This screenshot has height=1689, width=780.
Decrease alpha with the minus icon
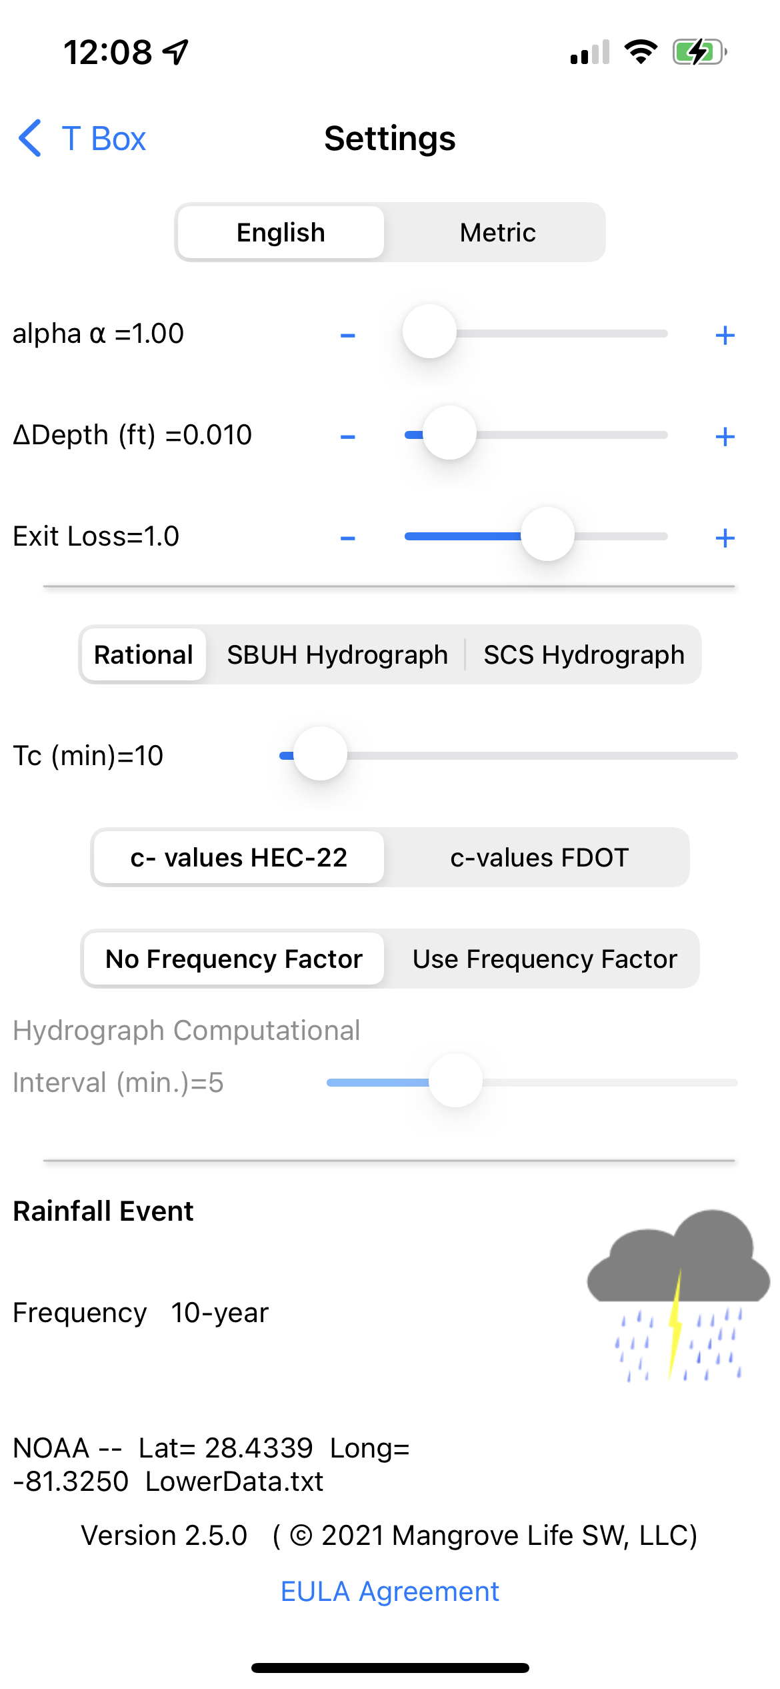coord(347,336)
